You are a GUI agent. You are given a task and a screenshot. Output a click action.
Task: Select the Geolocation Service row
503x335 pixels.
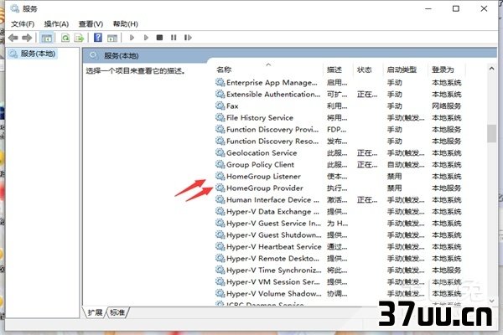[339, 153]
